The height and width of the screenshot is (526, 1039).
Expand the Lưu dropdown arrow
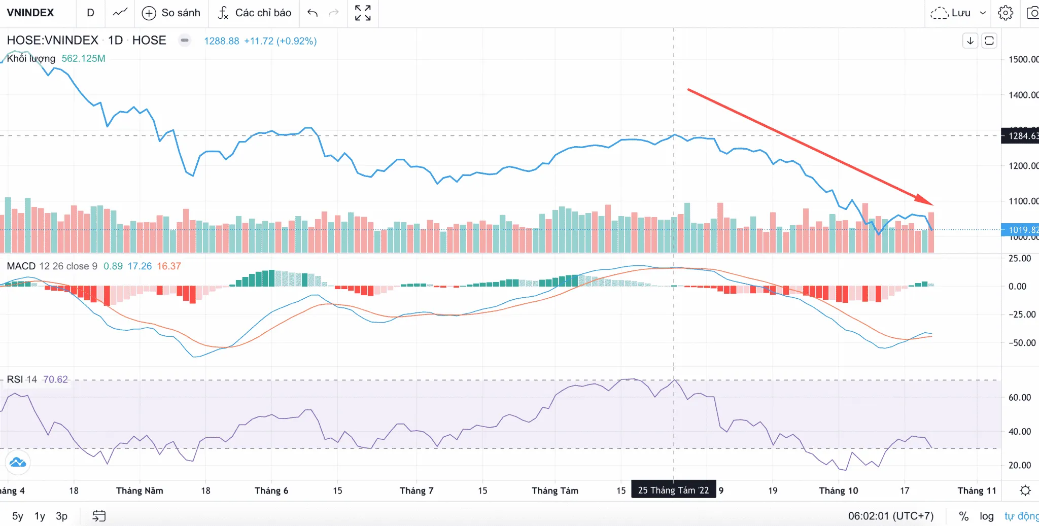(983, 13)
